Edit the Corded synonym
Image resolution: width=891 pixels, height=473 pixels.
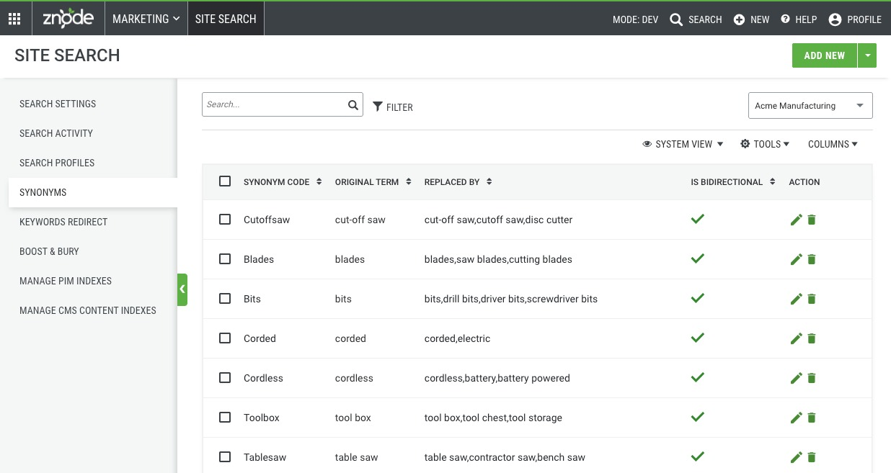(797, 338)
